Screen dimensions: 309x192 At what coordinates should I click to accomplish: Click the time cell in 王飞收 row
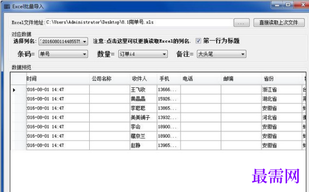pos(58,90)
